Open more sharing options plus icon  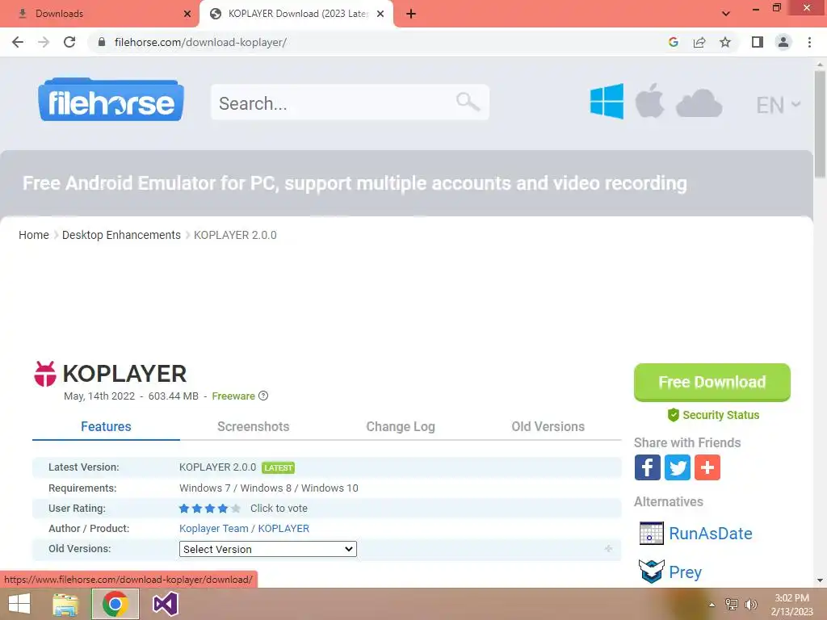point(707,467)
